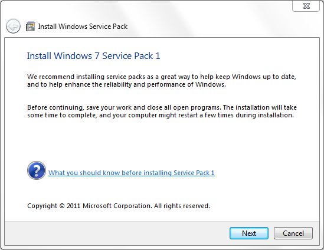Click the 'Install Windows Service Pack' window title text

(x=83, y=27)
